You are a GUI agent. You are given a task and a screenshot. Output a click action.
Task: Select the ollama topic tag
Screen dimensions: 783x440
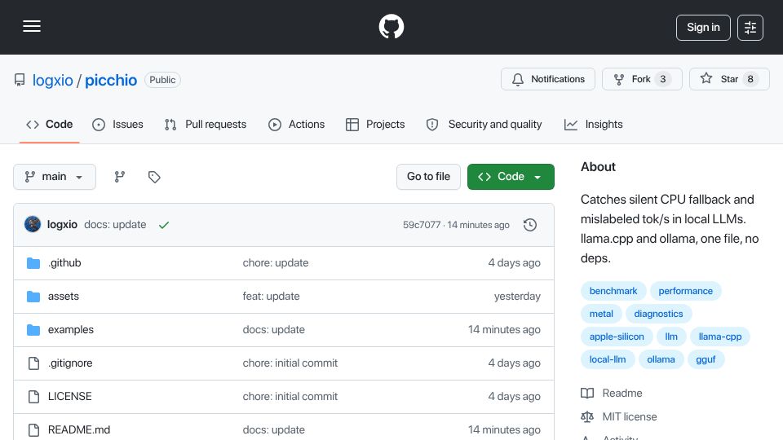[x=661, y=359]
